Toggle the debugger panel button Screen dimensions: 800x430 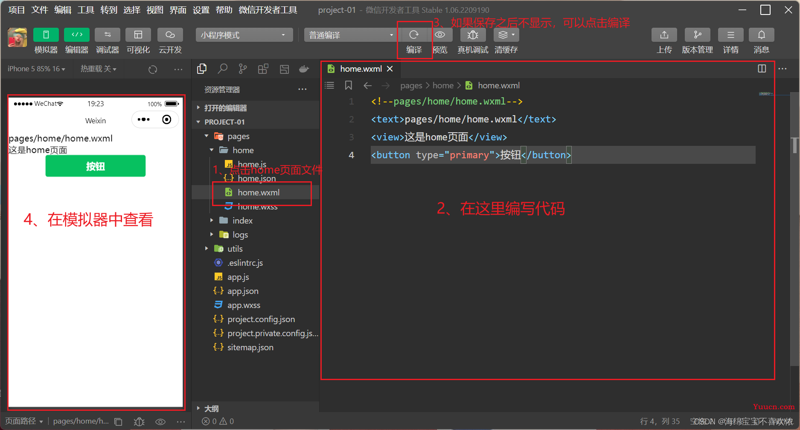pos(108,35)
